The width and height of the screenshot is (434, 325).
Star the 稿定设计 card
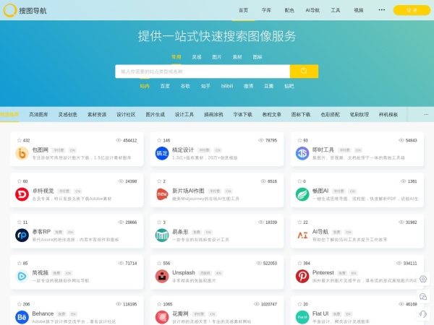coord(159,140)
